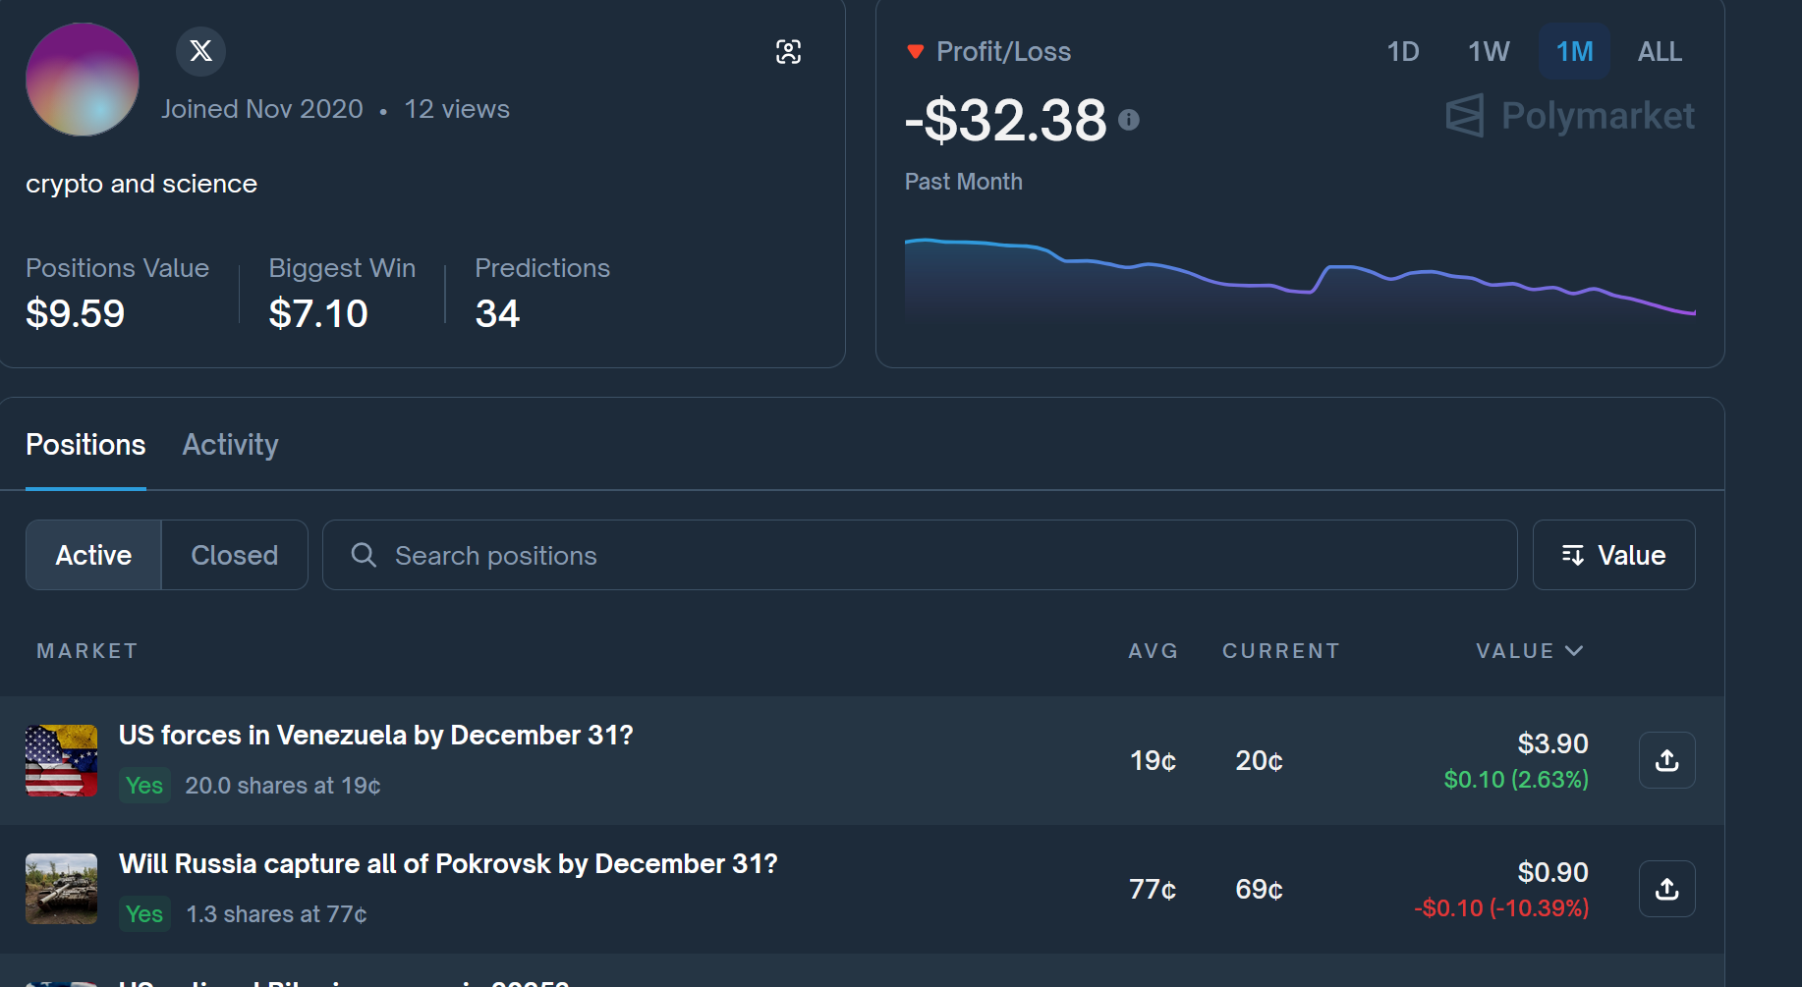Share the Pokrovsk capture position
This screenshot has height=987, width=1802.
(x=1666, y=889)
